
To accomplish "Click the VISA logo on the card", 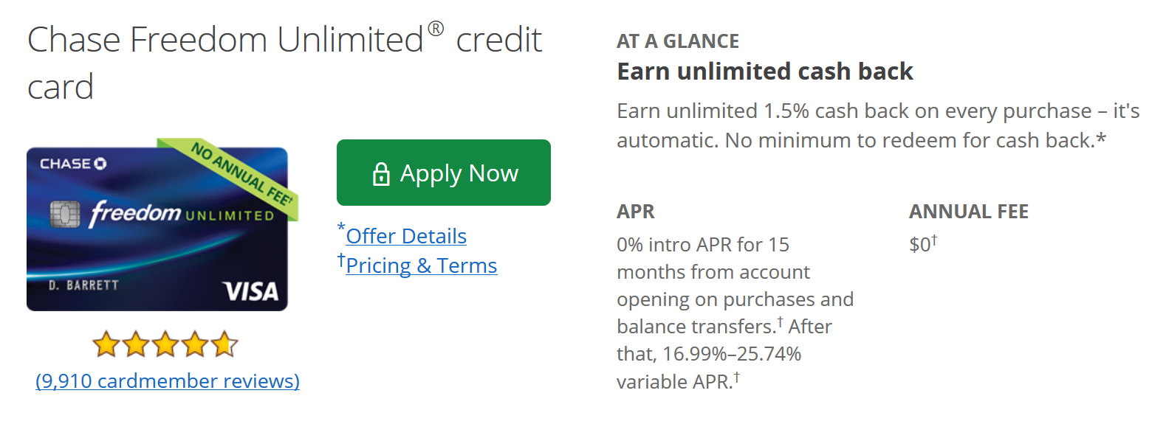I will [x=250, y=291].
